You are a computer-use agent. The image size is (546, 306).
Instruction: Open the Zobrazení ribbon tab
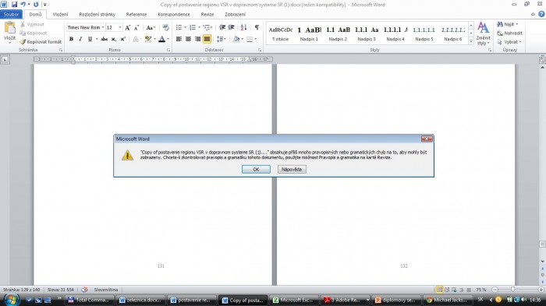[x=235, y=14]
